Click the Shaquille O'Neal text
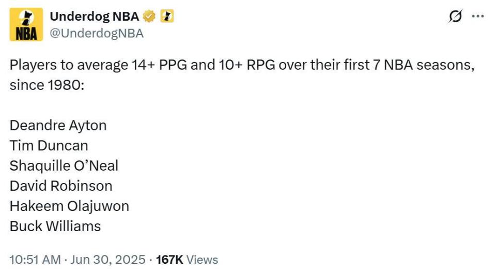This screenshot has height=271, width=496. point(64,166)
